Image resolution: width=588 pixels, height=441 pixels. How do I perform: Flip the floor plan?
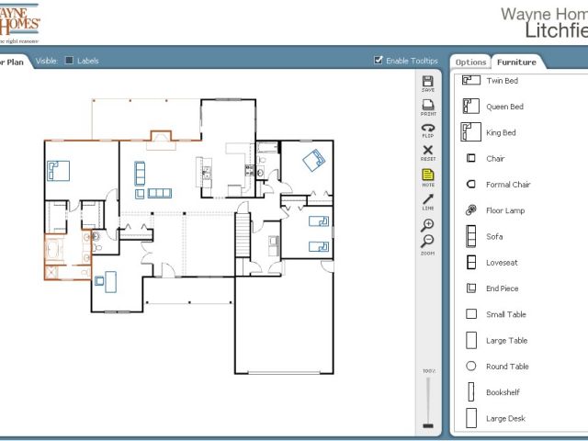click(x=428, y=129)
